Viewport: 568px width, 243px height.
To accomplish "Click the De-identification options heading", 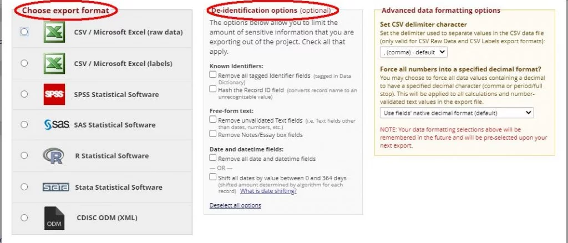I will point(254,11).
